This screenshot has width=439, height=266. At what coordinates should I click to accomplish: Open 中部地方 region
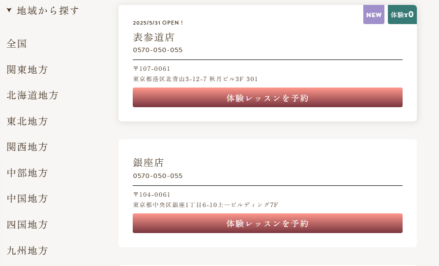point(27,173)
